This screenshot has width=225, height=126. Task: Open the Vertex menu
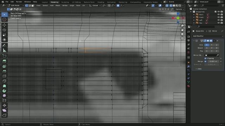[x=65, y=6]
